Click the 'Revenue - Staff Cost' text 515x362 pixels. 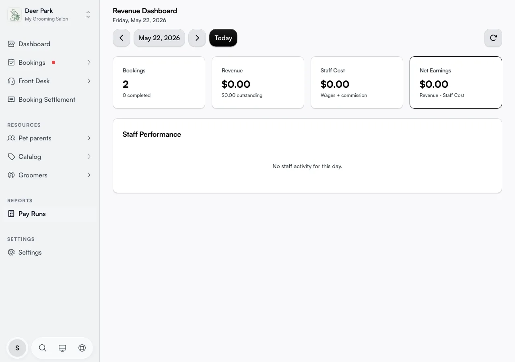(x=442, y=95)
